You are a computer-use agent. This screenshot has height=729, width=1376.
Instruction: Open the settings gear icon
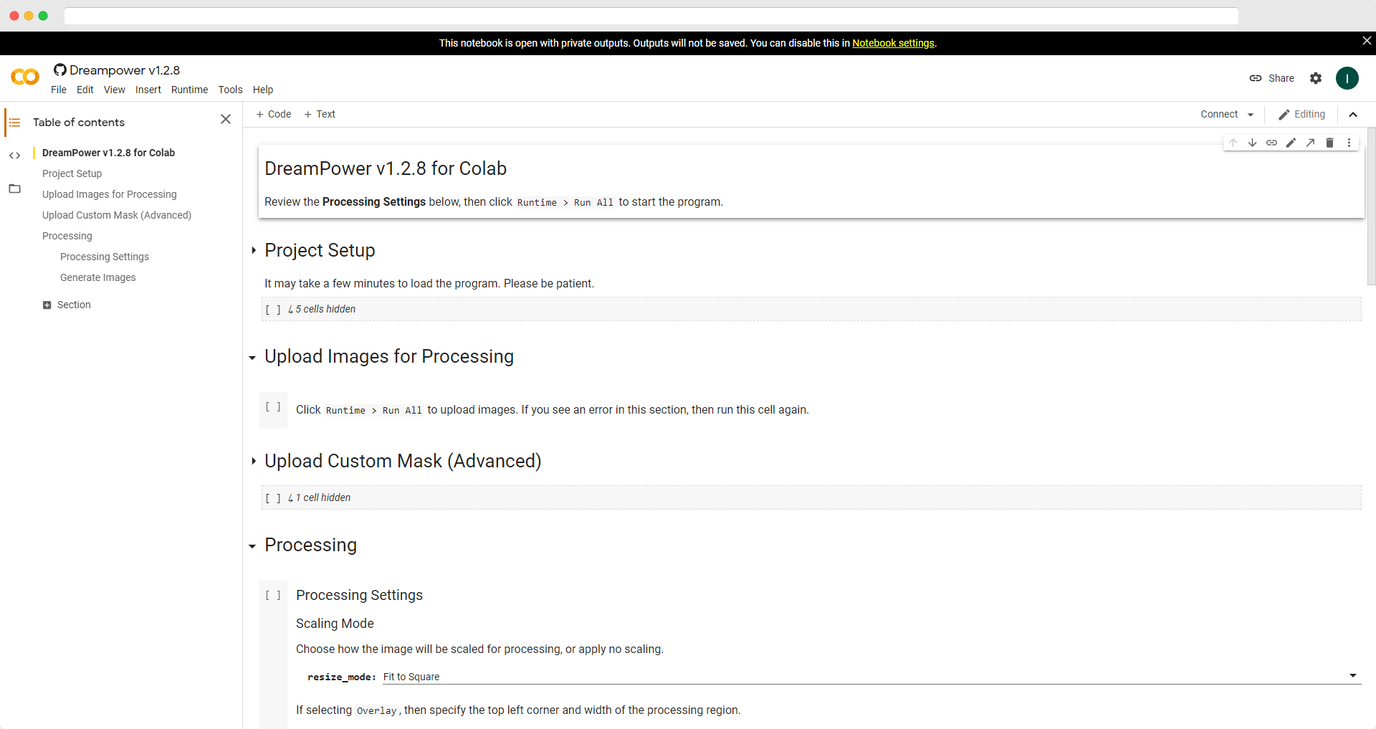click(x=1316, y=78)
